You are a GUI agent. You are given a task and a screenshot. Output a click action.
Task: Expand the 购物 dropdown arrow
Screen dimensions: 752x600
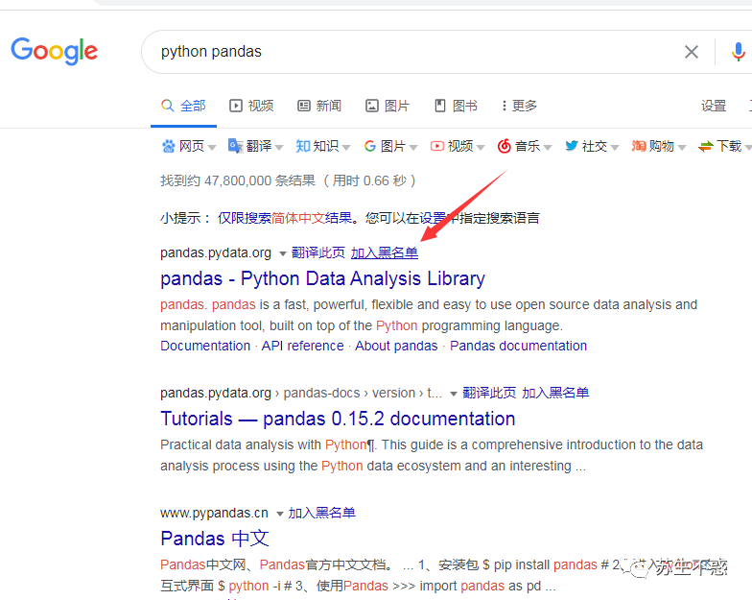pos(682,148)
